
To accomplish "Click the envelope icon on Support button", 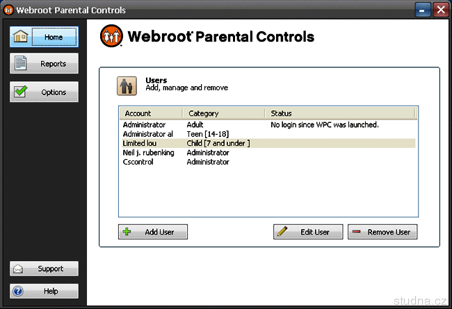I will (x=18, y=269).
